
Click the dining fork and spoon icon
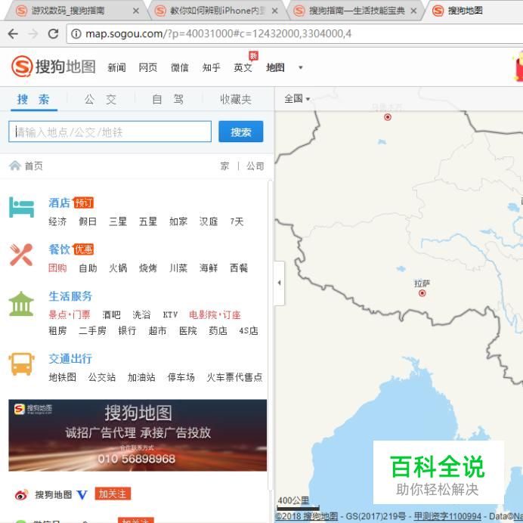(x=21, y=255)
